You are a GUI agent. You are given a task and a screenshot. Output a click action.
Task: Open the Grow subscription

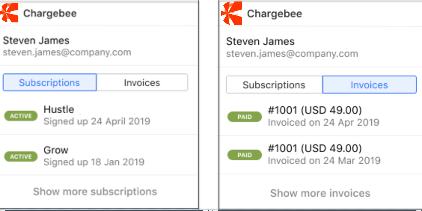(56, 150)
